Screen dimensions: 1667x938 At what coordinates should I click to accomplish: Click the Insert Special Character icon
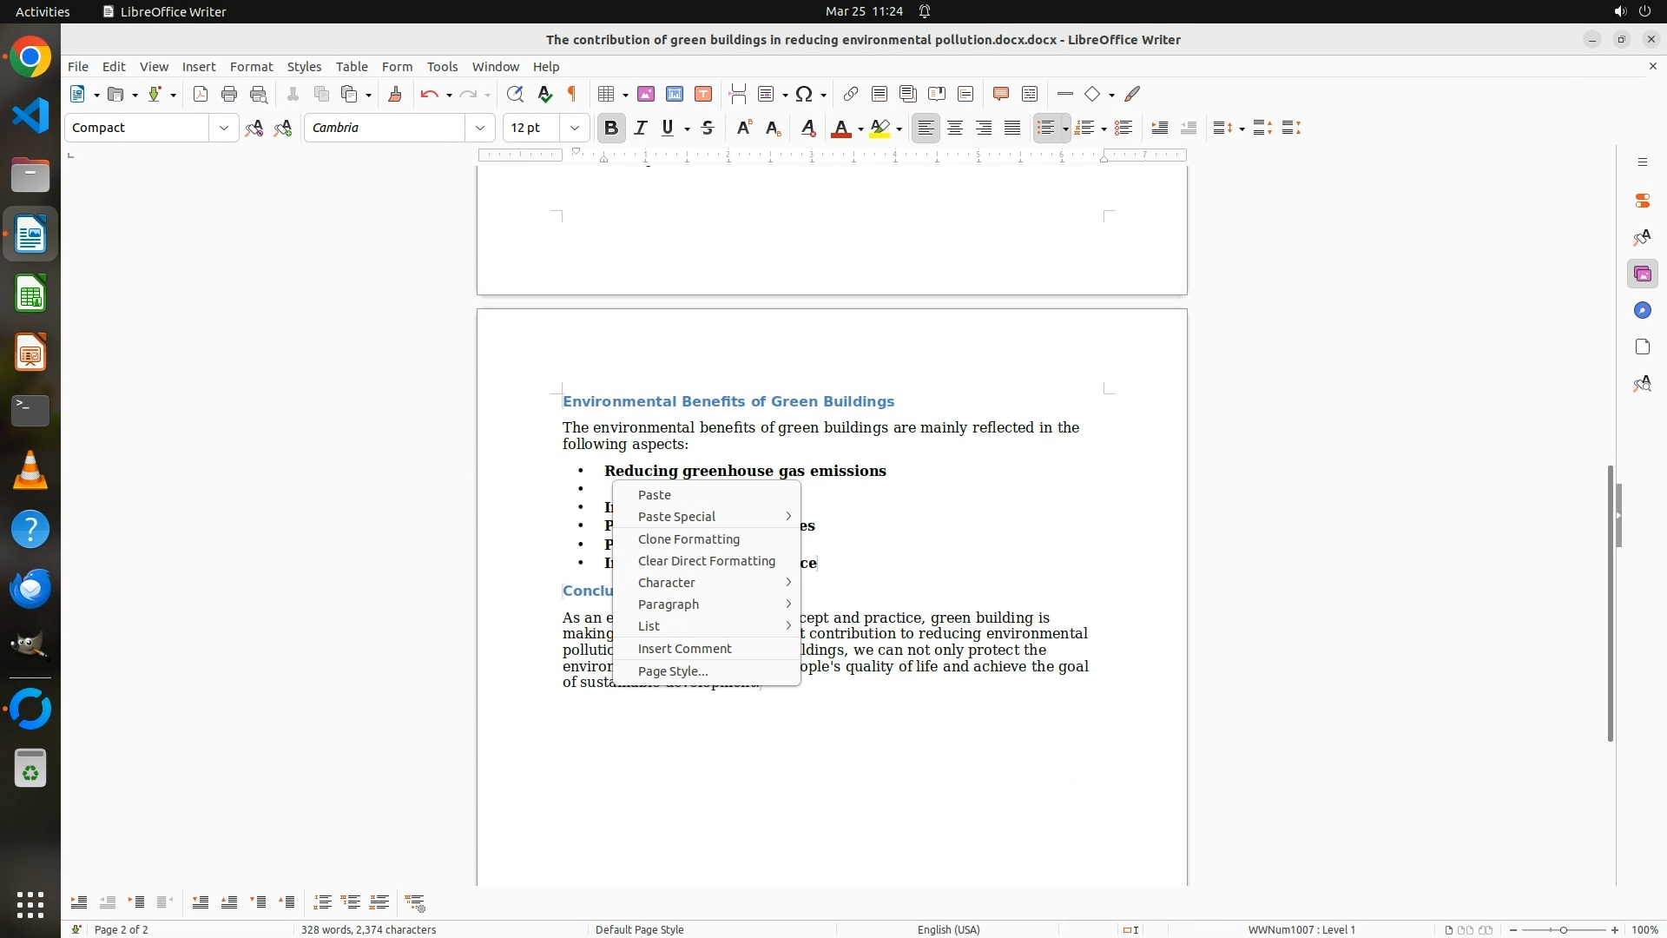pos(804,95)
